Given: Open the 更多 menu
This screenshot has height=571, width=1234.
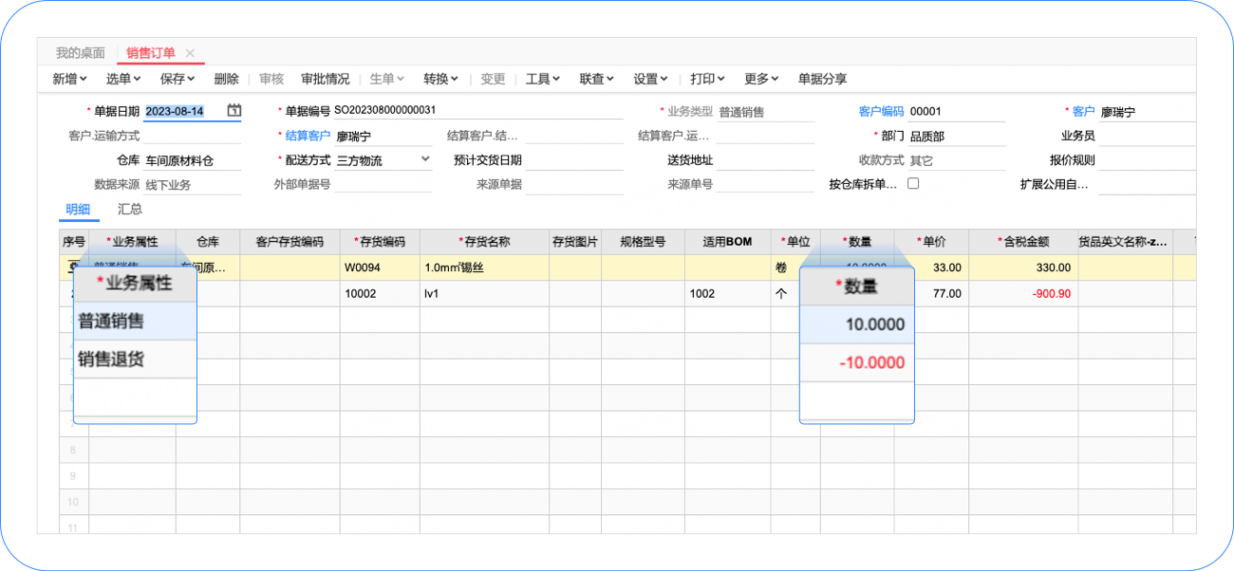Looking at the screenshot, I should pos(761,79).
